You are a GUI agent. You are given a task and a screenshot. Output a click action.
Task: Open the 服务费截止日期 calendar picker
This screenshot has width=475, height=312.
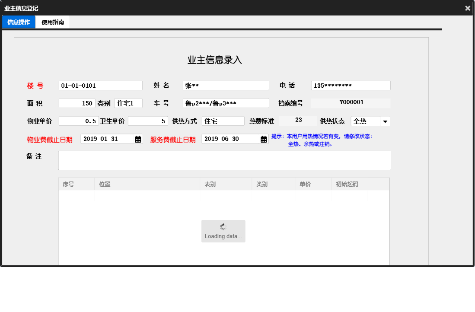pyautogui.click(x=264, y=138)
